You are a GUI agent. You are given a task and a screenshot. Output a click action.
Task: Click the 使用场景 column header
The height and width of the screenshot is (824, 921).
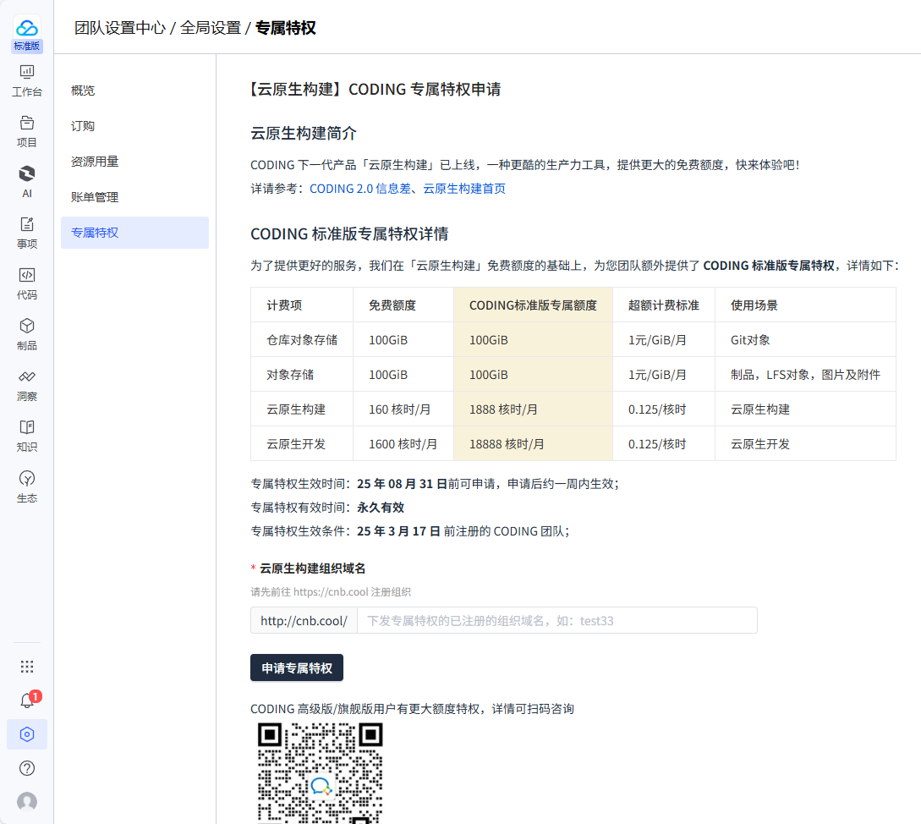(805, 305)
